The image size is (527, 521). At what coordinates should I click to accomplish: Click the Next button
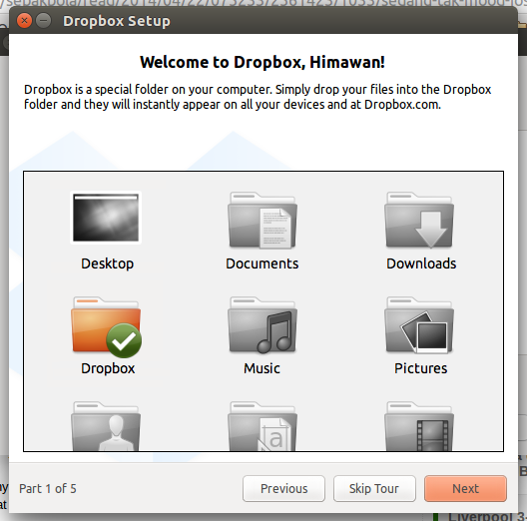[x=465, y=488]
